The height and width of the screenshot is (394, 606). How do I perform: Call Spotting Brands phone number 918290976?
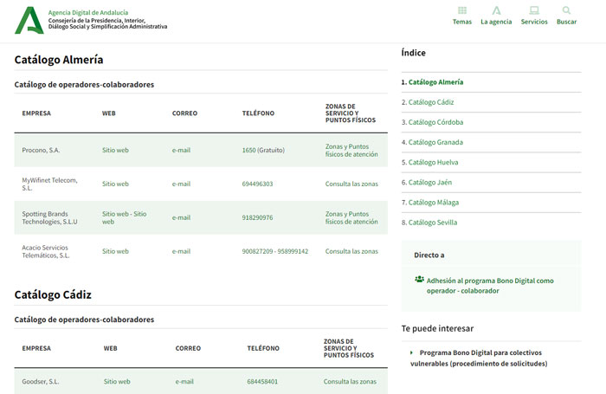click(257, 217)
